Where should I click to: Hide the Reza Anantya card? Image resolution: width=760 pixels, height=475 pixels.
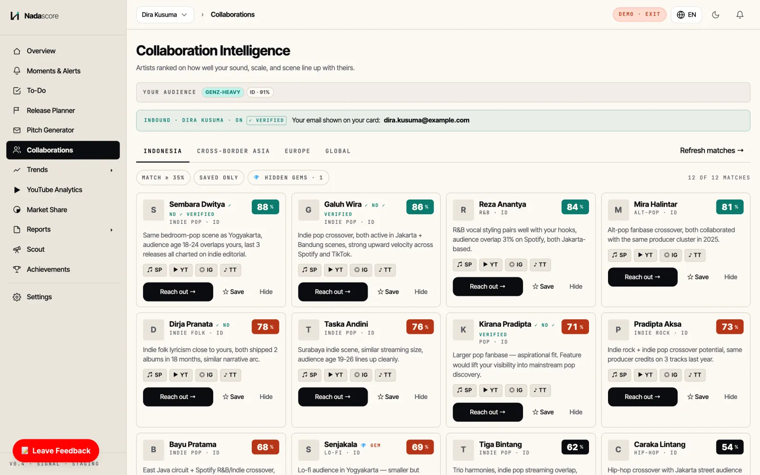pyautogui.click(x=576, y=286)
